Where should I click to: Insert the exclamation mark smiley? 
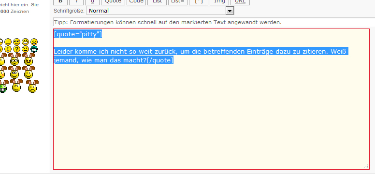8,49
